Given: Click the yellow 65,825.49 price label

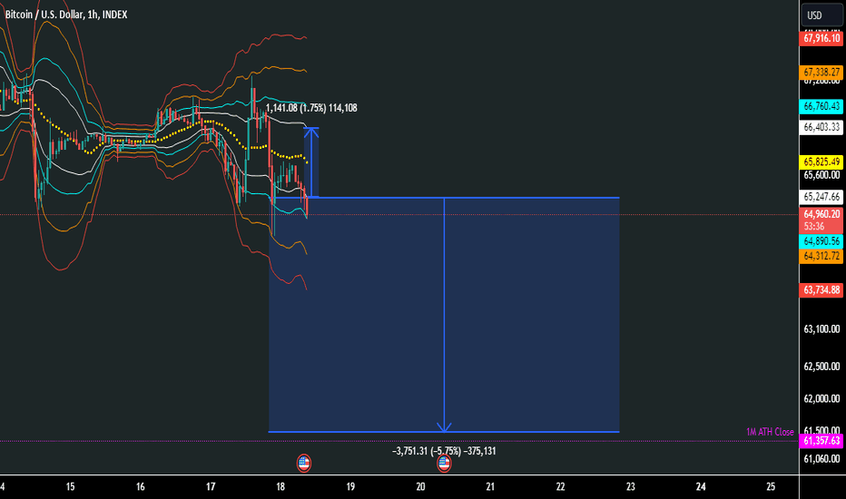Looking at the screenshot, I should click(x=821, y=161).
